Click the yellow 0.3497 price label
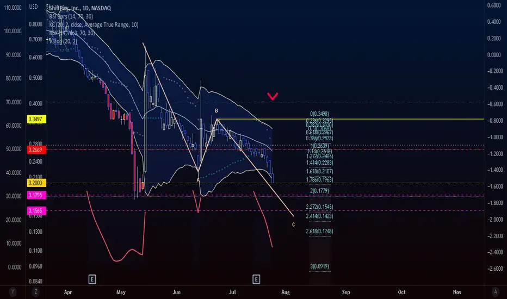Viewport: 507px width, 299px height. [x=35, y=119]
